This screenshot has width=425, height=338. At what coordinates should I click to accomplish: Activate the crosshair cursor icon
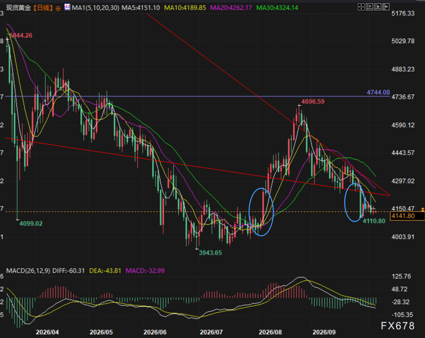coord(361,7)
